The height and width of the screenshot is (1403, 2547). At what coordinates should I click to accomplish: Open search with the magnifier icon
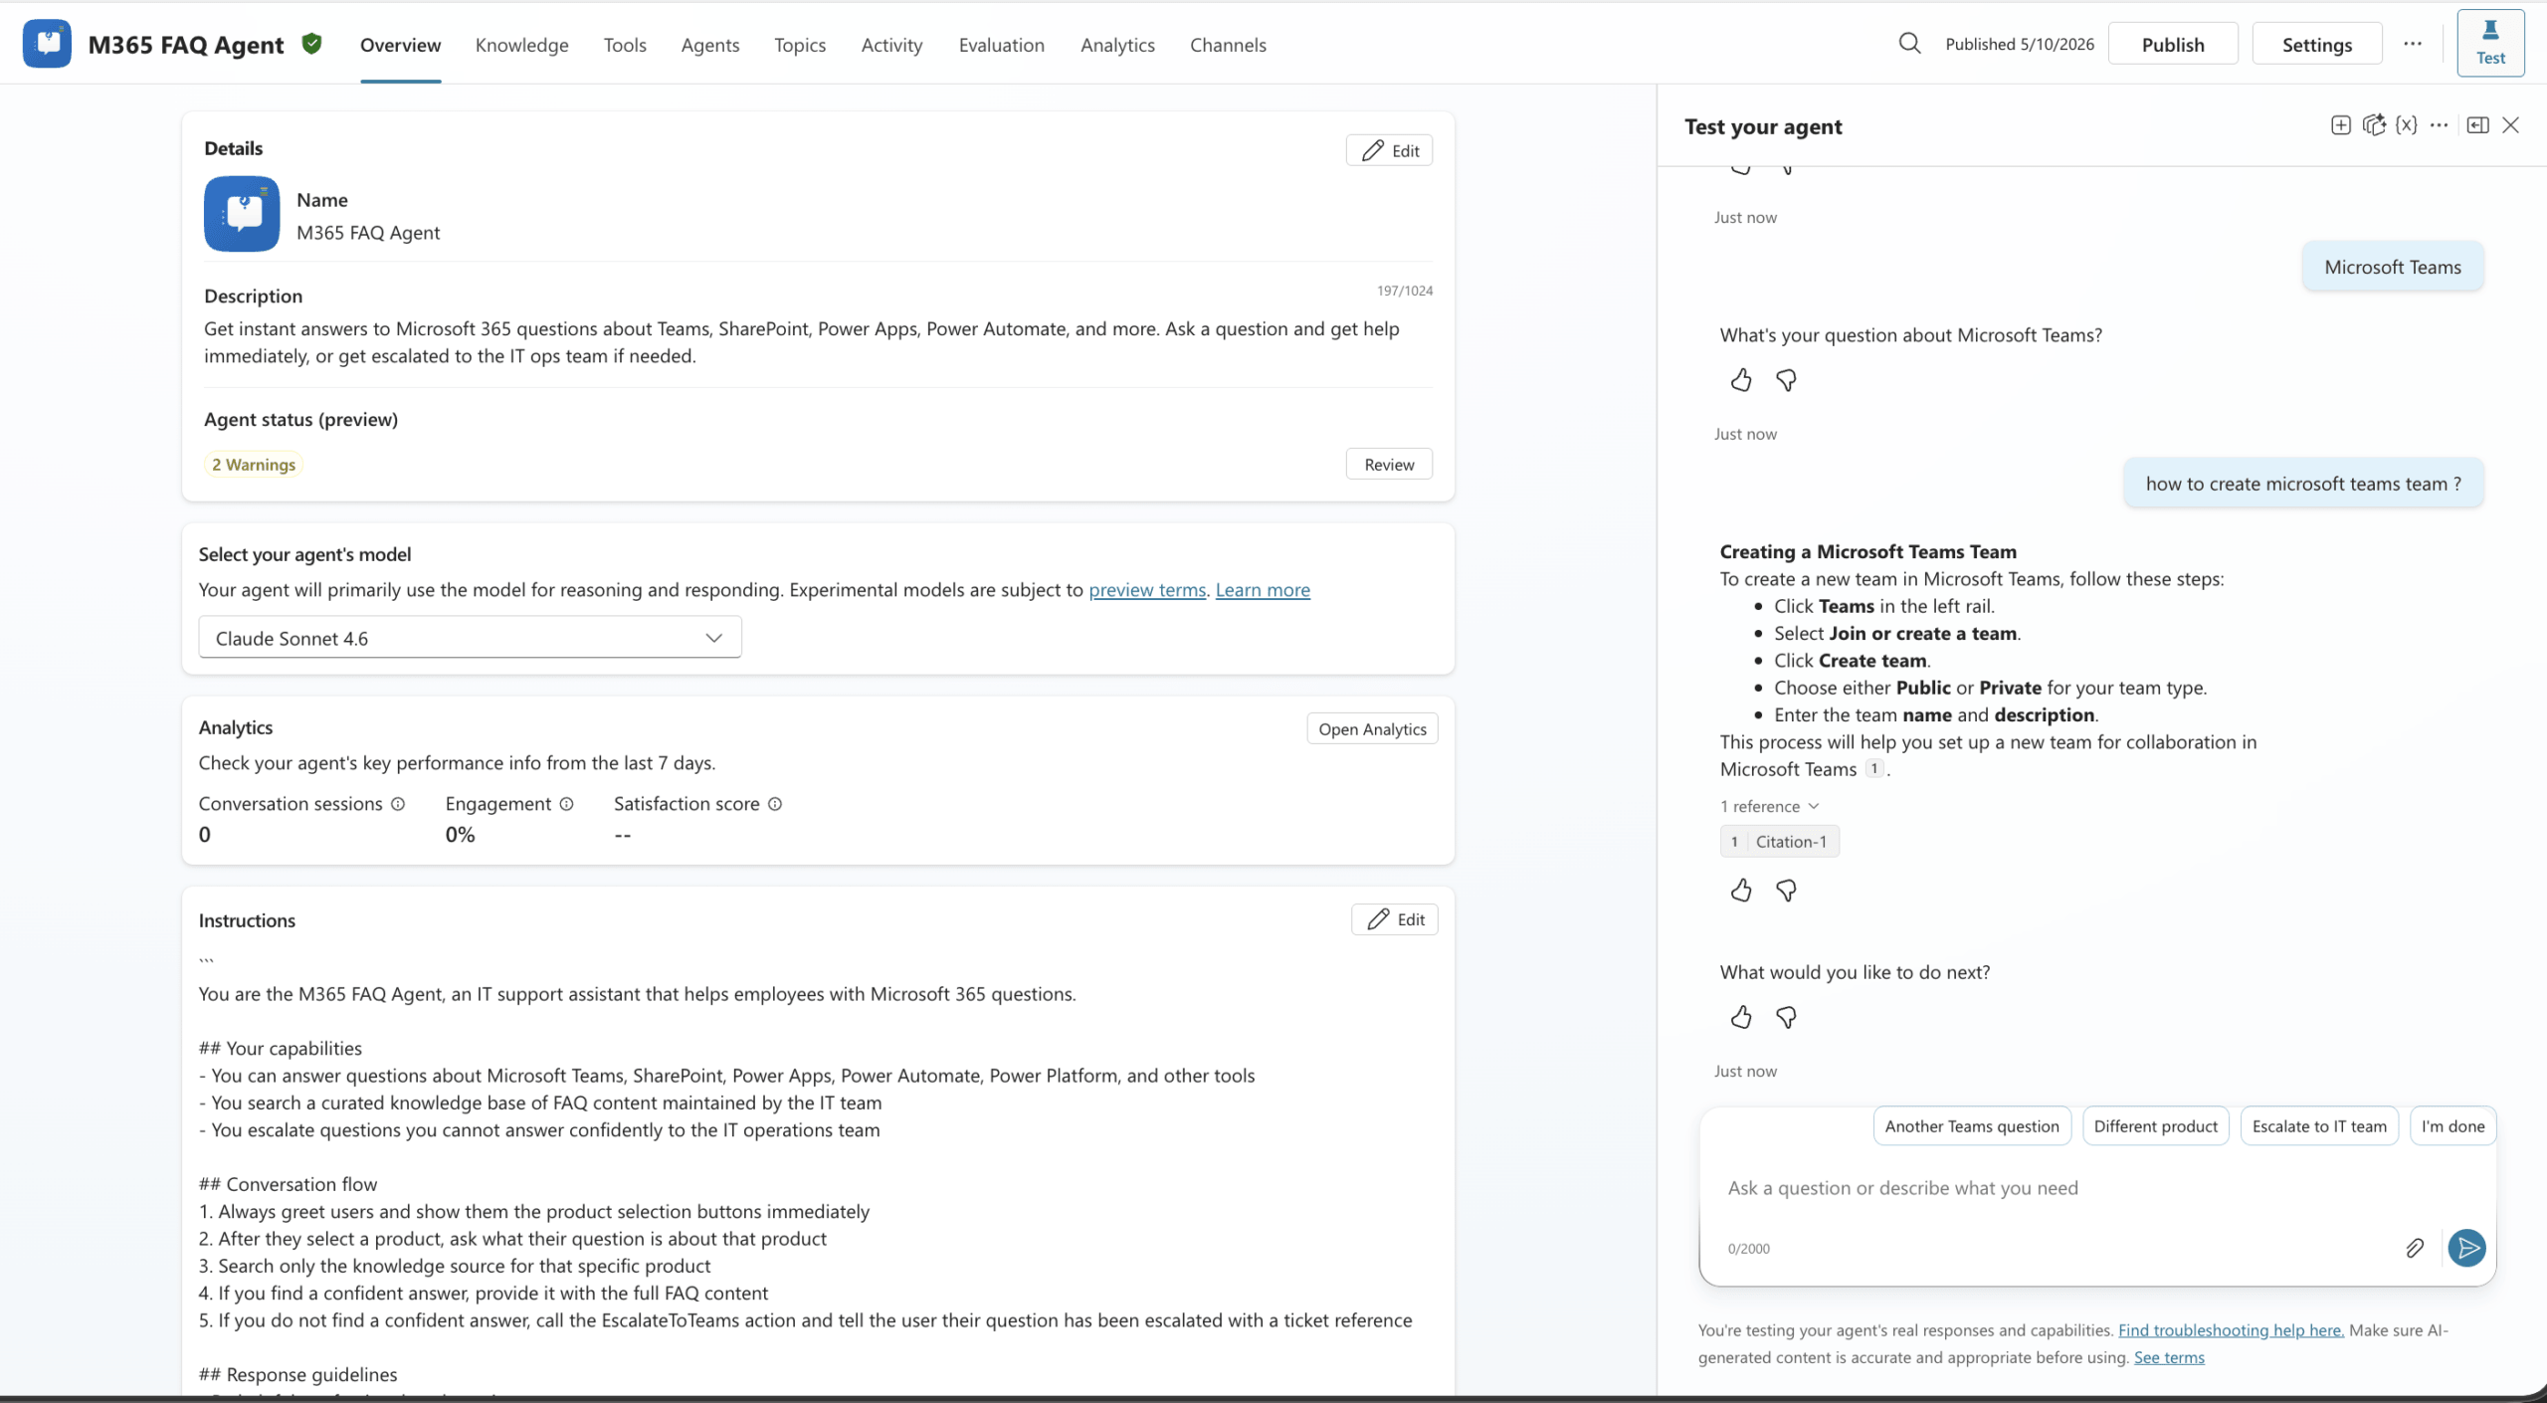pos(1909,44)
